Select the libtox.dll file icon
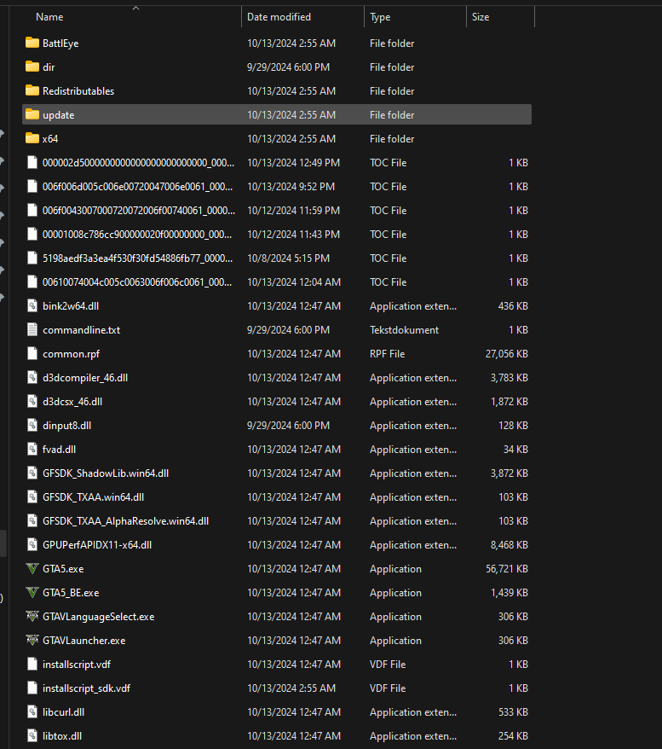Viewport: 662px width, 749px height. click(32, 735)
